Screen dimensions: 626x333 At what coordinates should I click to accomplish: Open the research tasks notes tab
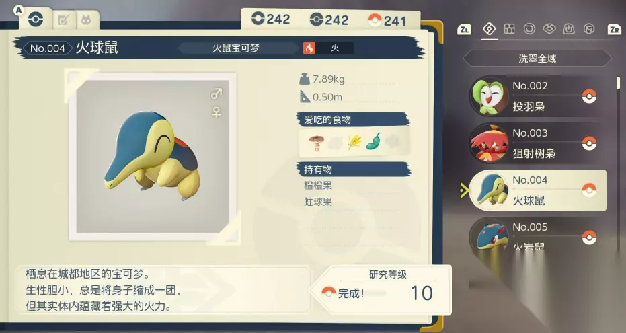coord(64,20)
